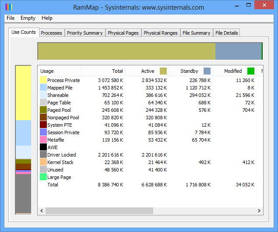Click the gray Driver Locked segment in vertical bar
This screenshot has height=232, width=278.
(23, 193)
